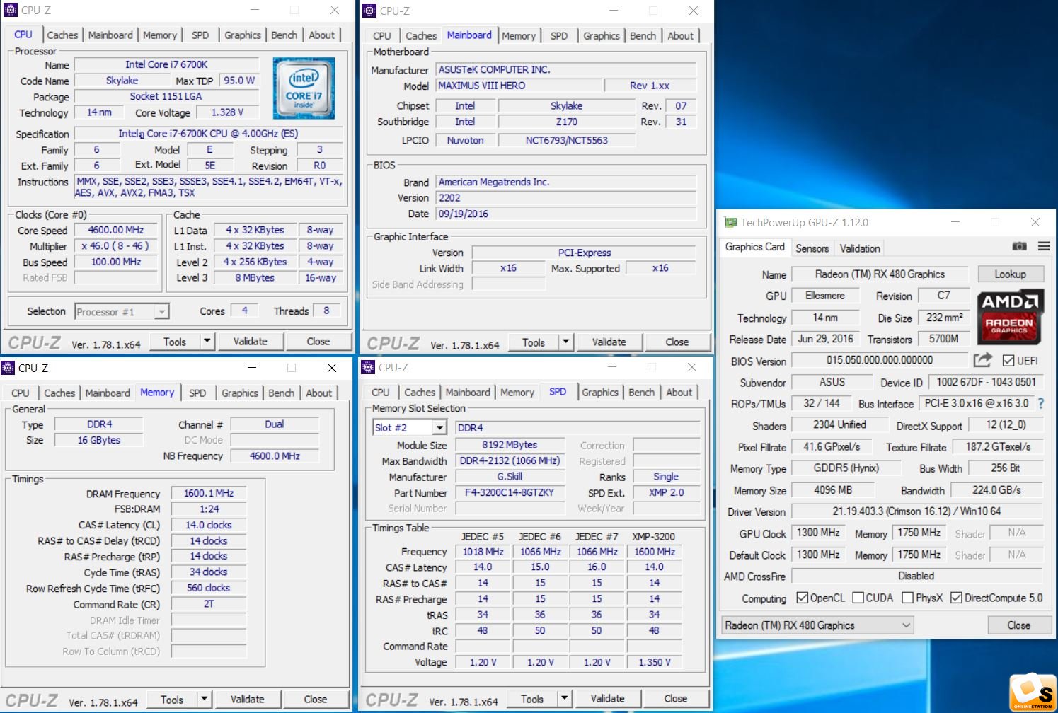Open Bench tab in the CPU window
Screen dimensions: 1058x713
click(284, 35)
